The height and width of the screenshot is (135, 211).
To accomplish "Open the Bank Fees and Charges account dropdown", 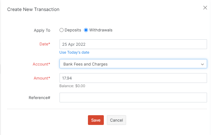I will point(133,64).
